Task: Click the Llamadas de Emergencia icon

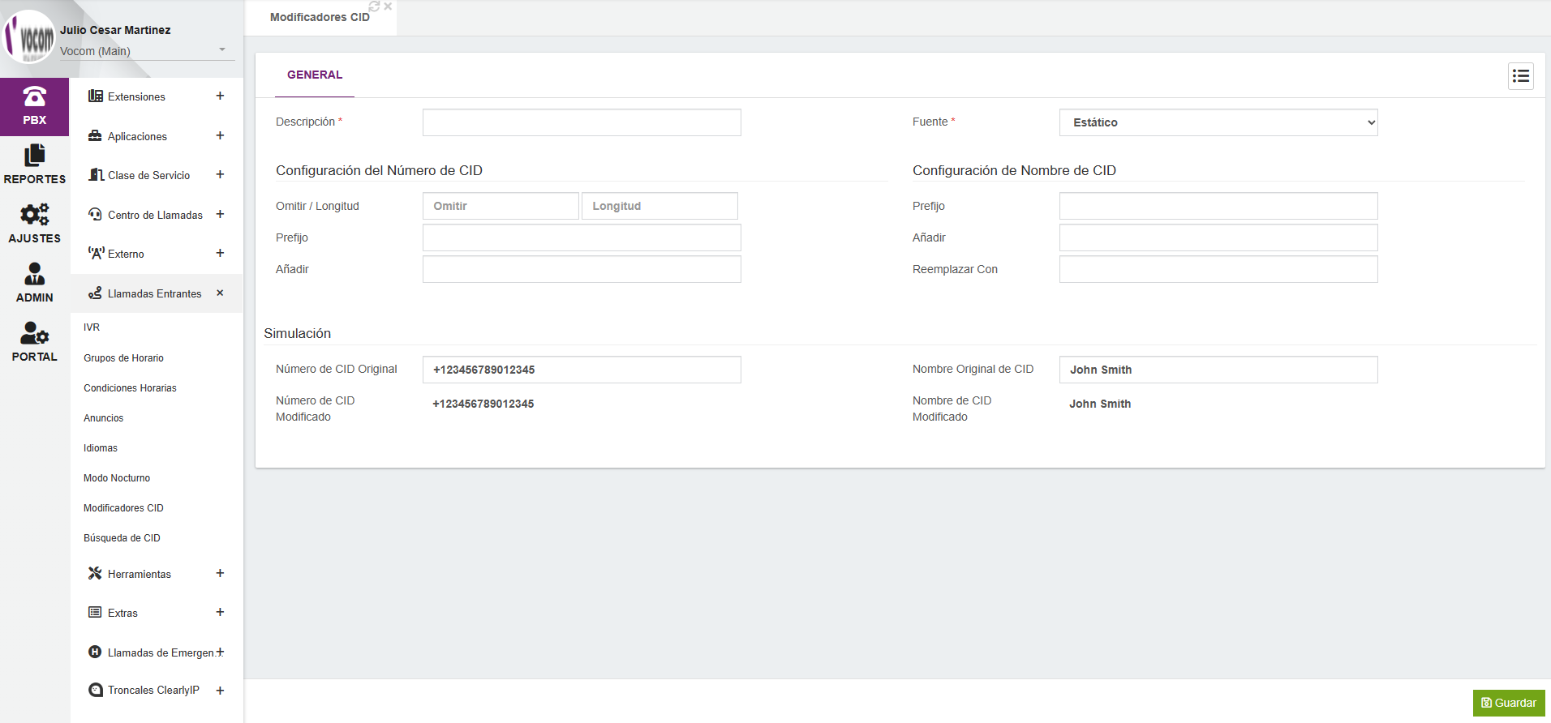Action: pyautogui.click(x=95, y=652)
